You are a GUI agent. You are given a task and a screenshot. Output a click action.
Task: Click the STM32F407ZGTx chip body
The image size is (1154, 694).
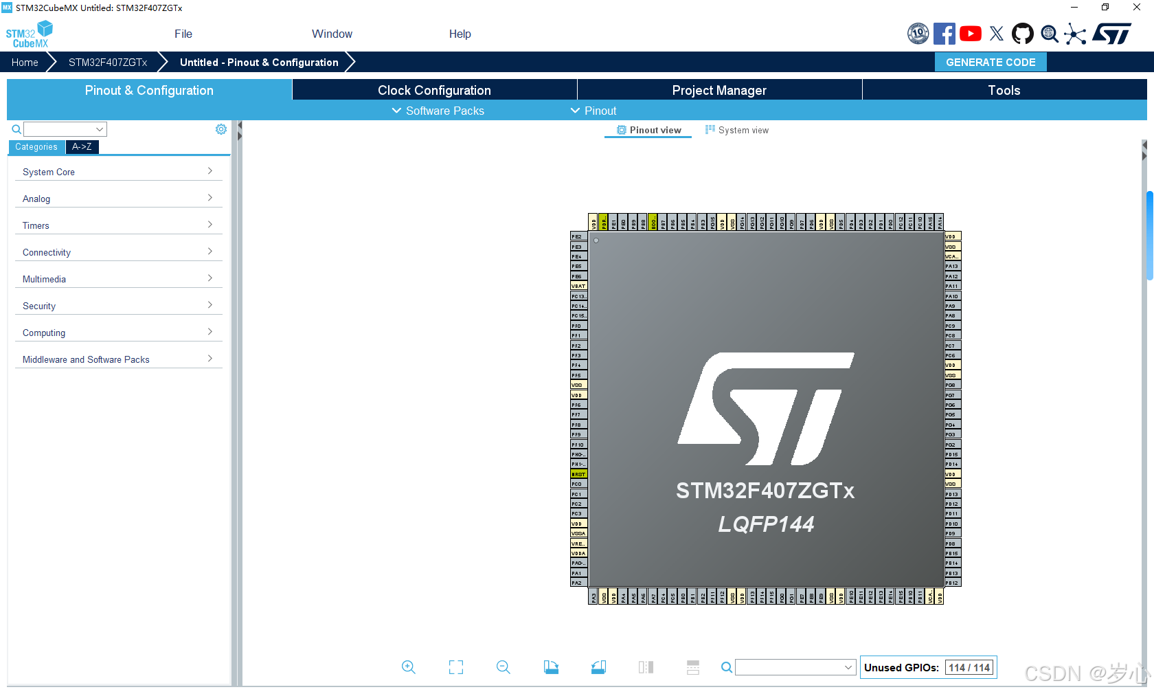(x=766, y=409)
